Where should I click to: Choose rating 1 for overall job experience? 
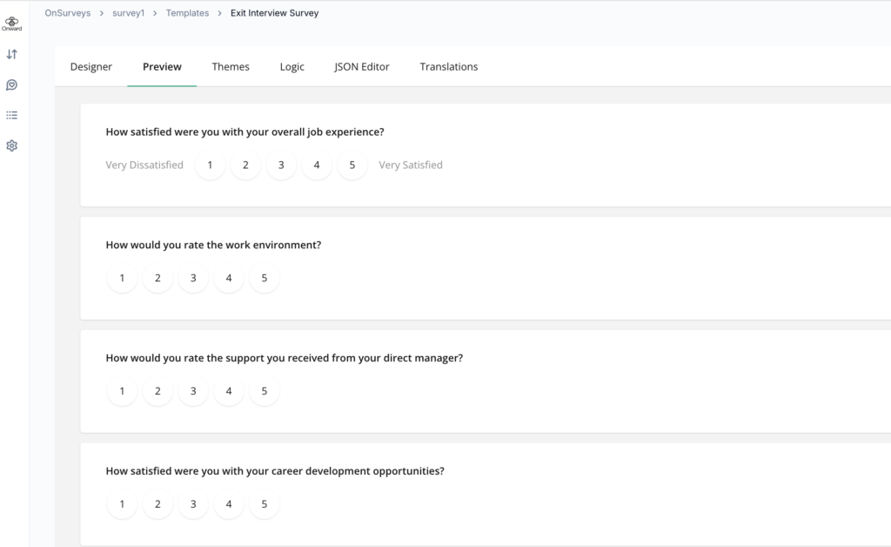(210, 165)
